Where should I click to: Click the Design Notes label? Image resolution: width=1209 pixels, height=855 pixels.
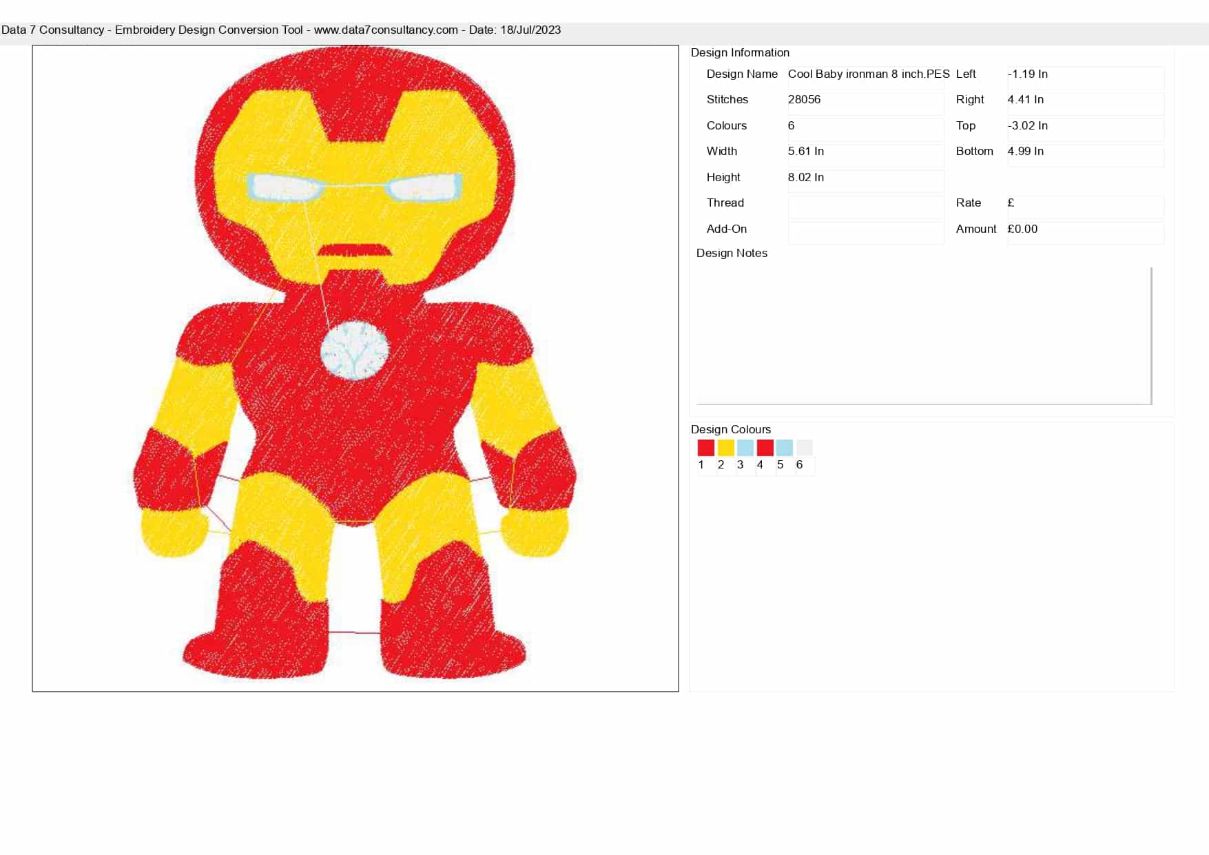point(732,253)
